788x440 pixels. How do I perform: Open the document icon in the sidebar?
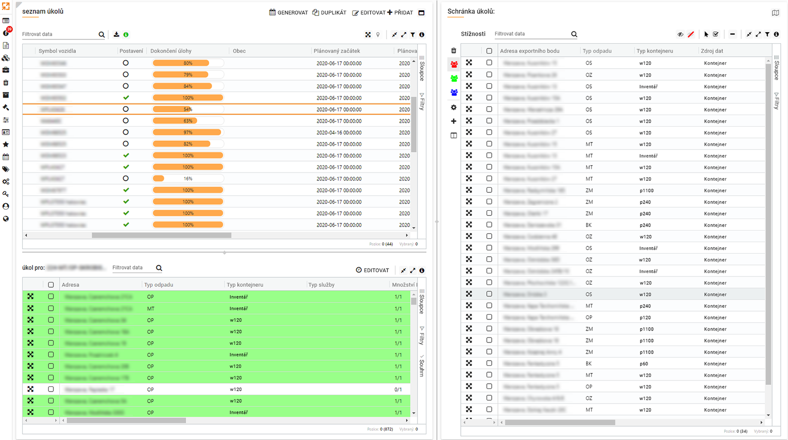click(x=6, y=45)
